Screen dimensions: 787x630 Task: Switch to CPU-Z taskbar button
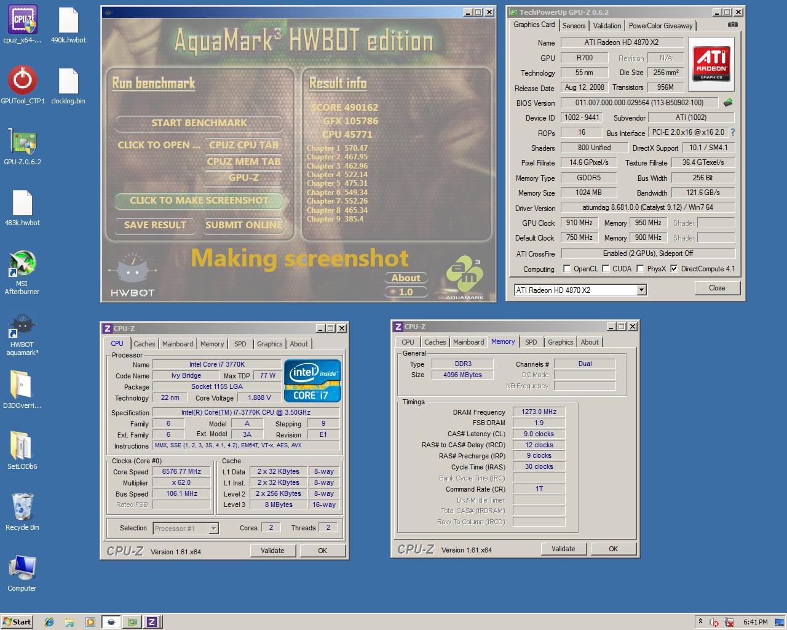click(152, 622)
